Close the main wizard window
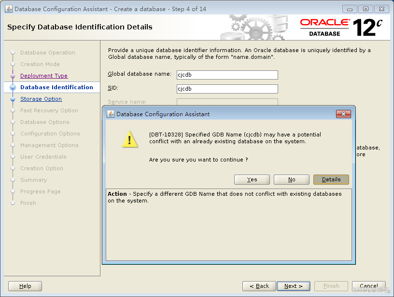Screen dimensions: 394x297 coord(381,9)
